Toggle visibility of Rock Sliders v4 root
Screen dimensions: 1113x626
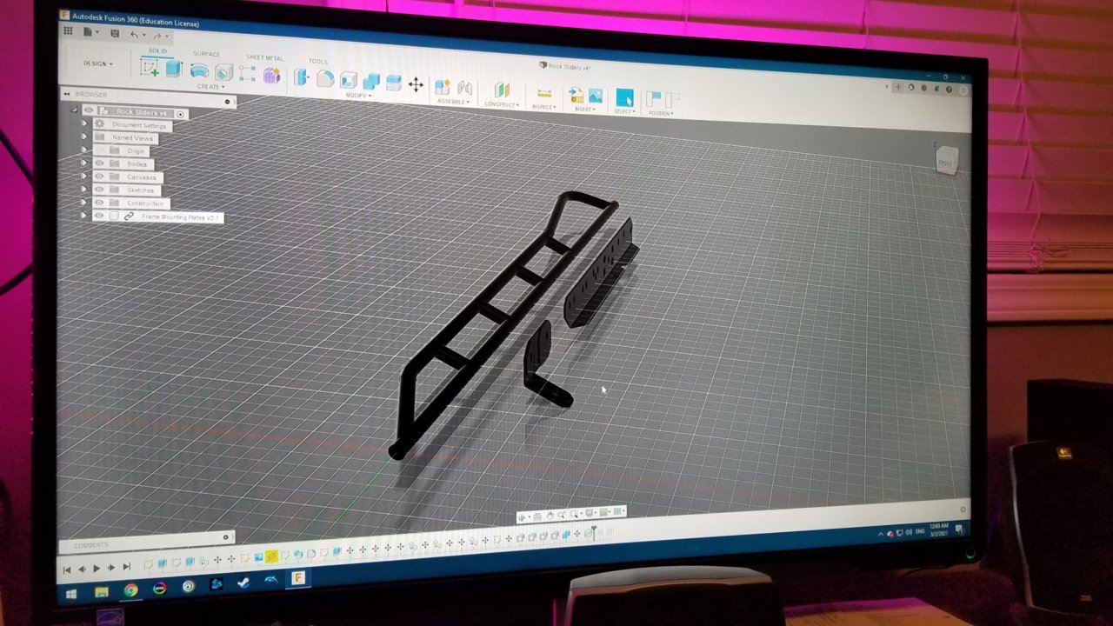coord(89,110)
